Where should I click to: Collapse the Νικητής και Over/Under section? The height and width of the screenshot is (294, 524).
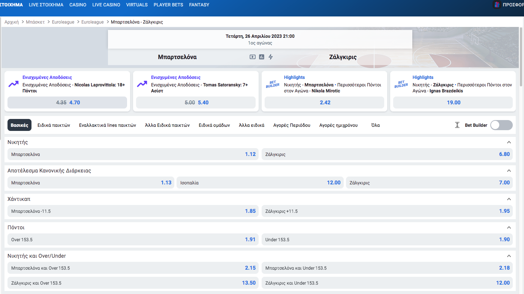click(x=509, y=256)
